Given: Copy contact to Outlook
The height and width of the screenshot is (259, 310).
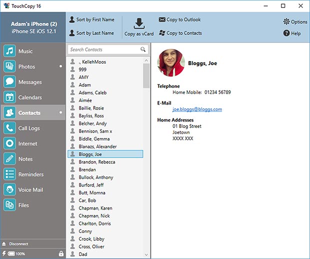Looking at the screenshot, I should click(x=179, y=20).
